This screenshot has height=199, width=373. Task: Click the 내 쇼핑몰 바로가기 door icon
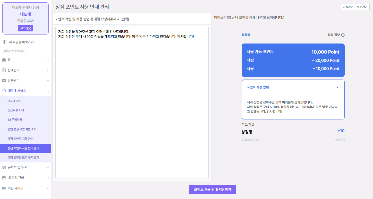tap(5, 42)
